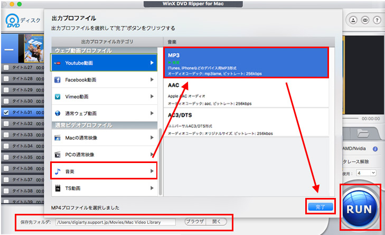Check the タイトル28 checkbox
Viewport: 385px width, 235px height.
(6, 79)
